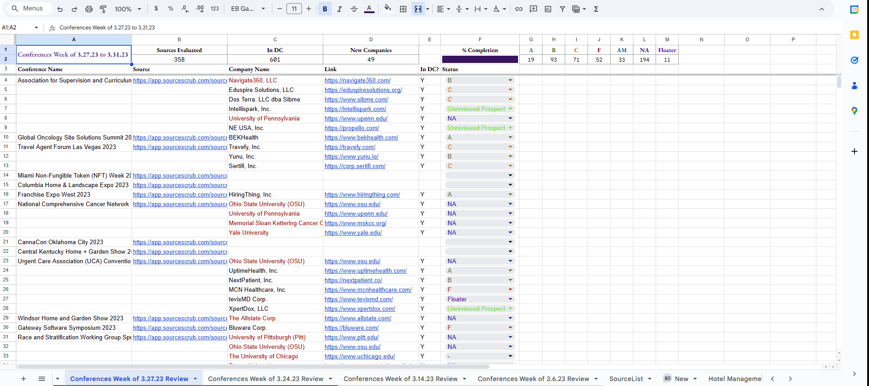Toggle merge cells button
This screenshot has width=869, height=386.
[x=418, y=9]
